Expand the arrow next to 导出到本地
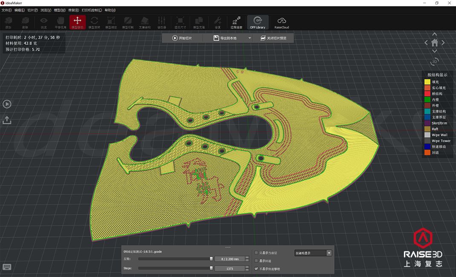 (x=250, y=38)
